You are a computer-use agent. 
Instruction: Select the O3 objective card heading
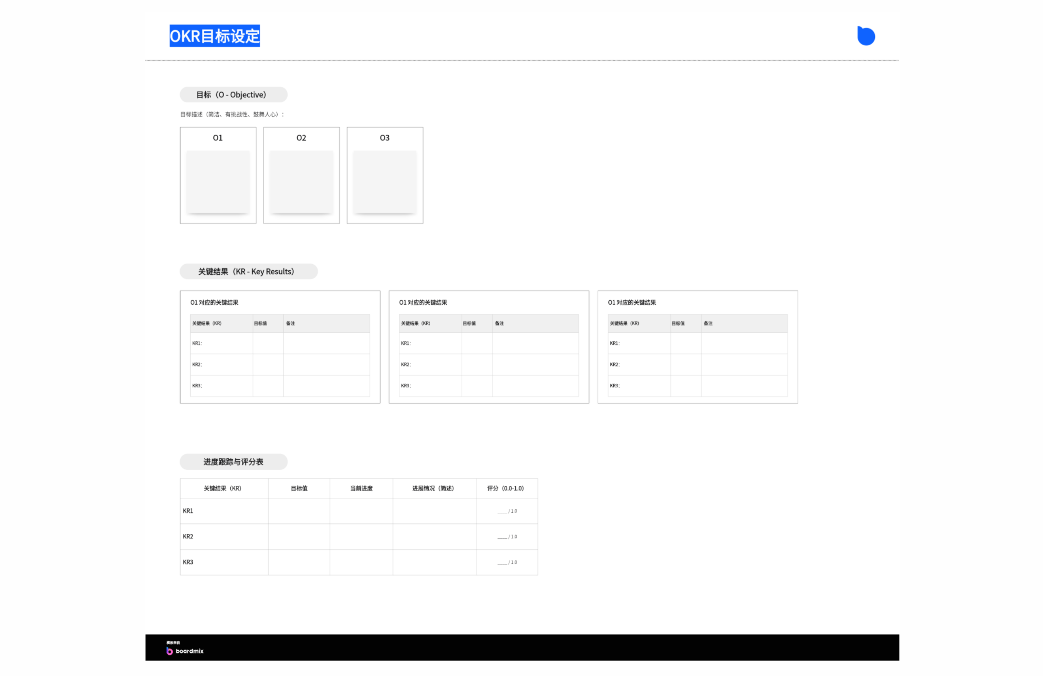pos(385,138)
